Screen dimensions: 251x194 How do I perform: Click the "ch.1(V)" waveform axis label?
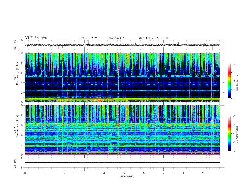pos(15,45)
